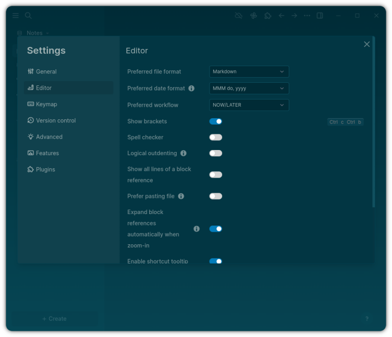Open the hamburger menu in the top left
This screenshot has height=337, width=392.
(x=16, y=16)
